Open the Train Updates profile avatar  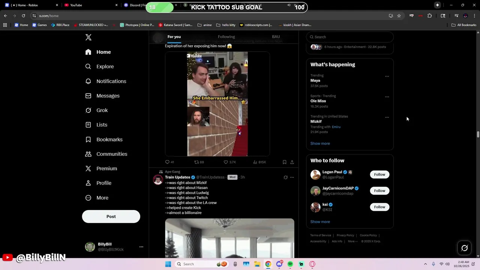(158, 179)
